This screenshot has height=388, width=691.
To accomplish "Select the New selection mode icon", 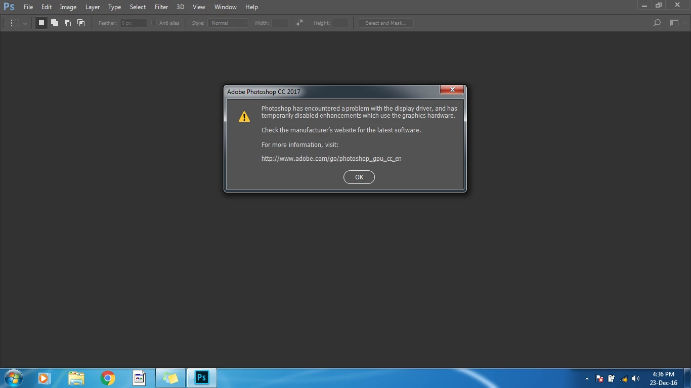I will pyautogui.click(x=41, y=23).
